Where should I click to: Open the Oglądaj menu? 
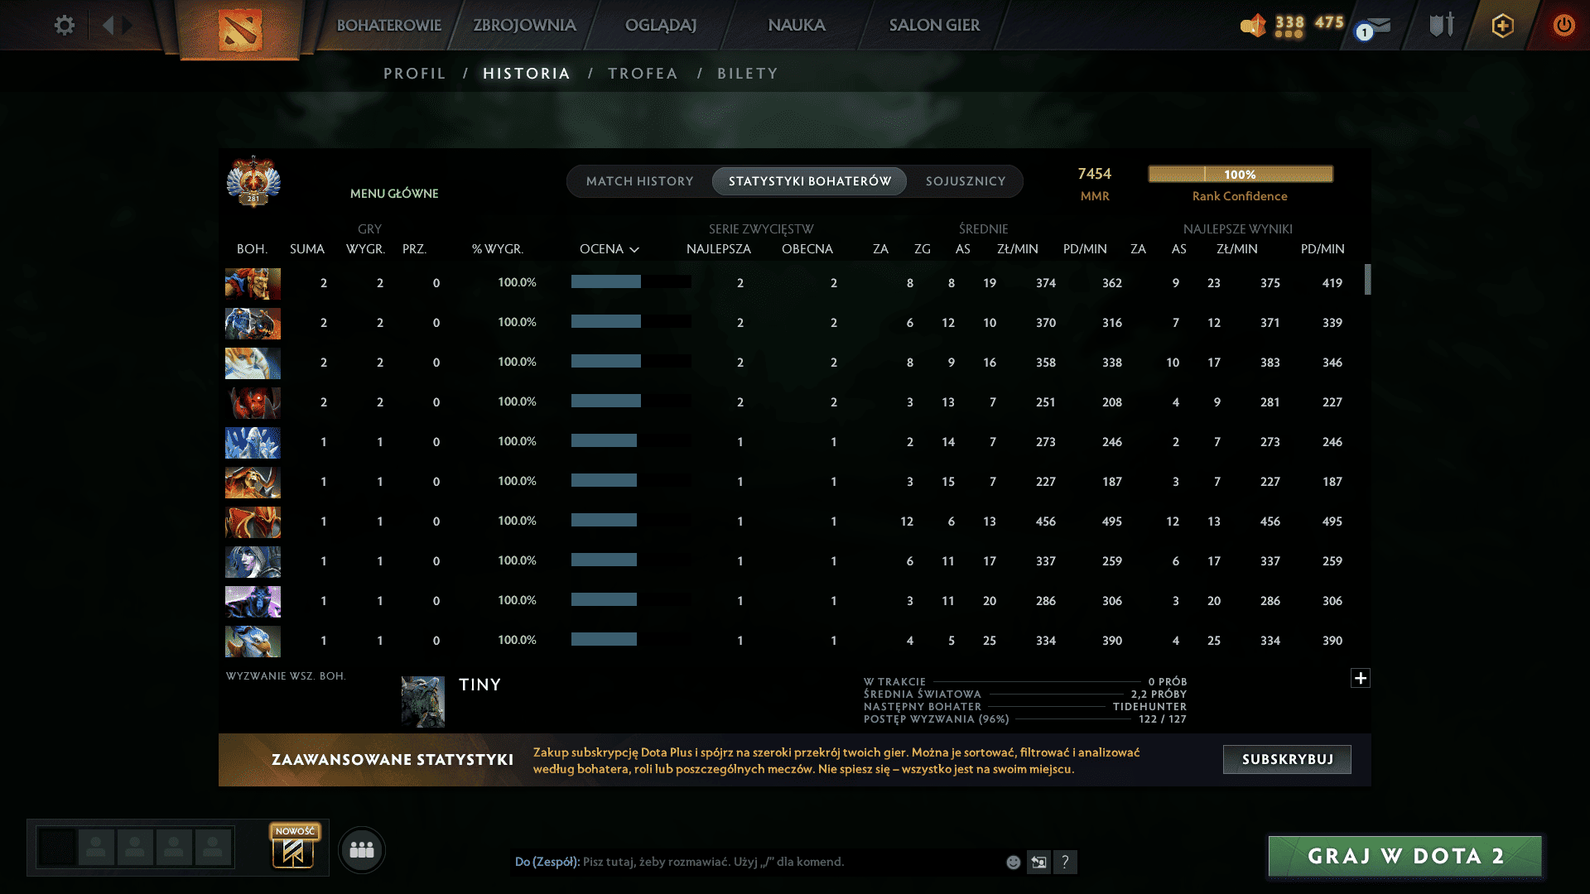pos(660,25)
